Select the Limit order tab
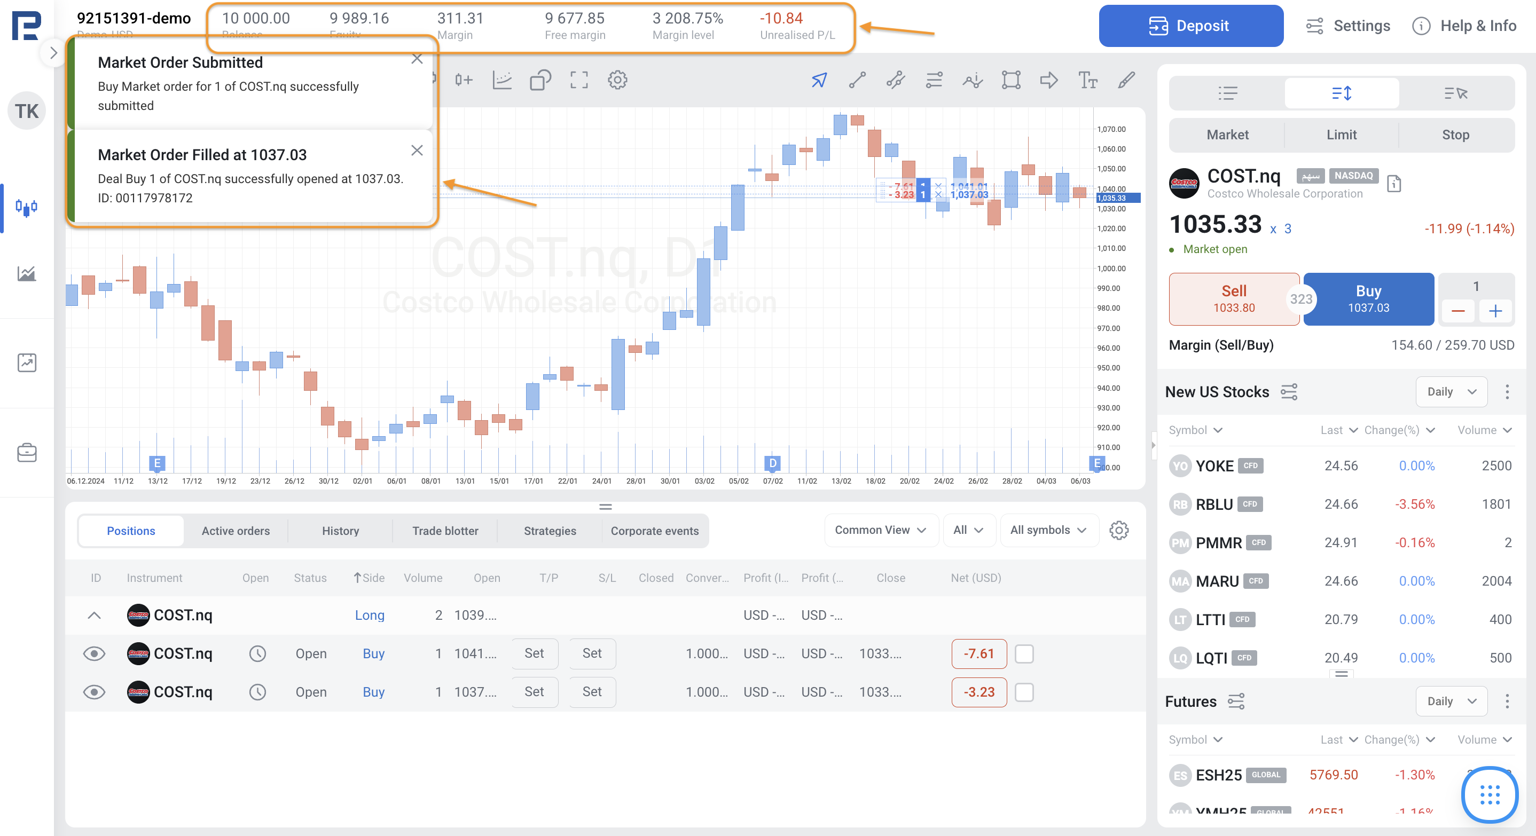Screen dimensions: 1536x836 click(1341, 135)
